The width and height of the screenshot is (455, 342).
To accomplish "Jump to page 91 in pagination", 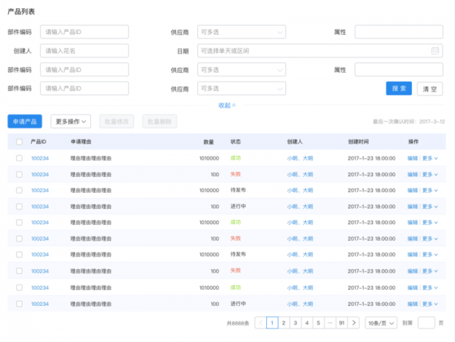I will coord(342,322).
